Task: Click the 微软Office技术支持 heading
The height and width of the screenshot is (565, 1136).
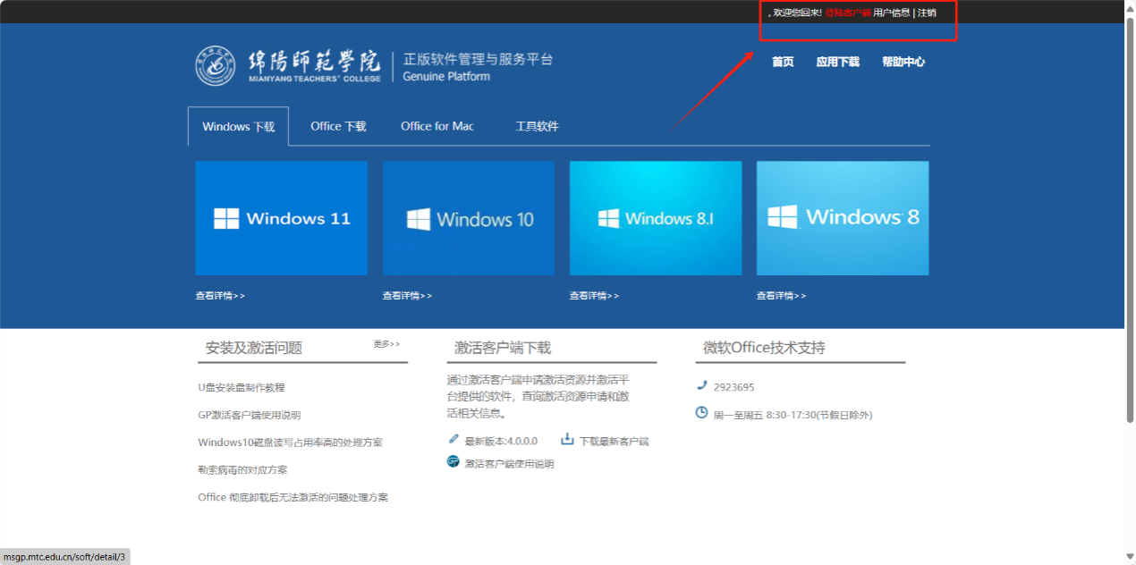Action: pos(764,348)
